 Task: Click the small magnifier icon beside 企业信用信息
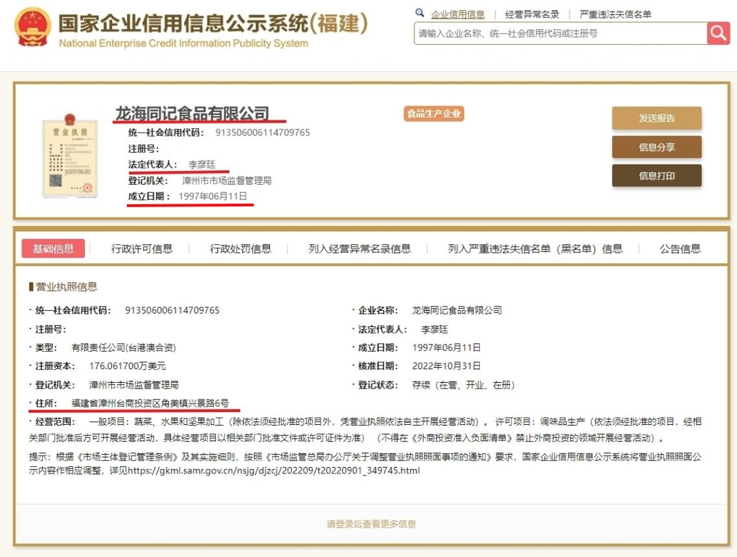click(x=420, y=13)
